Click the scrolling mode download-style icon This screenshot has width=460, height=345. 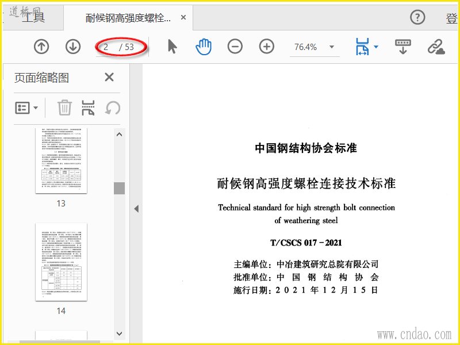[403, 47]
